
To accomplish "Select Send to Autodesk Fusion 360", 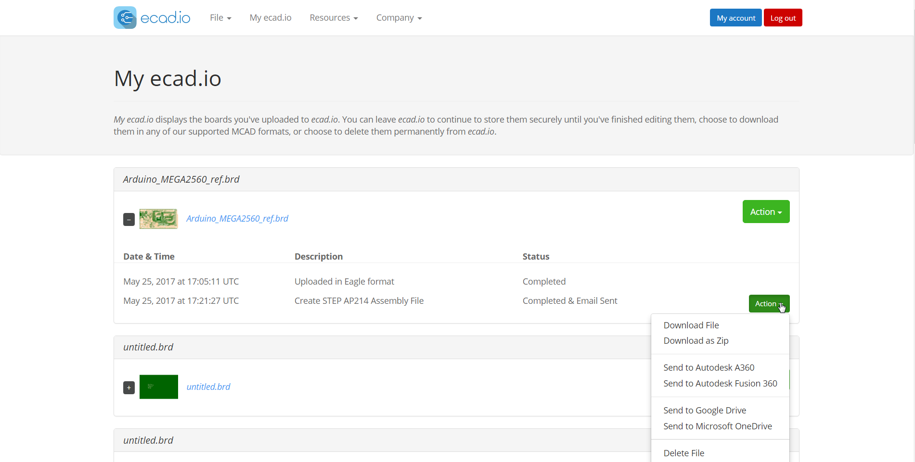I will pyautogui.click(x=720, y=383).
